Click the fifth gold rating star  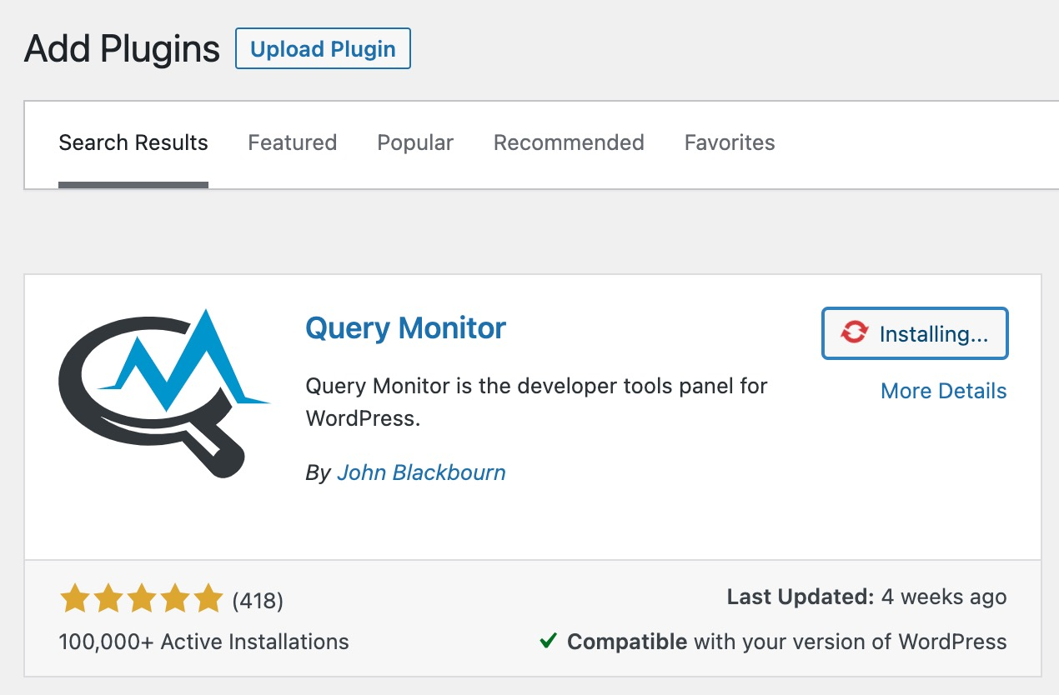(208, 598)
